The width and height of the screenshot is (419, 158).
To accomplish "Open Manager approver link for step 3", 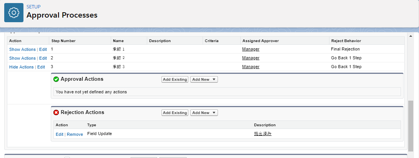I will tap(251, 67).
